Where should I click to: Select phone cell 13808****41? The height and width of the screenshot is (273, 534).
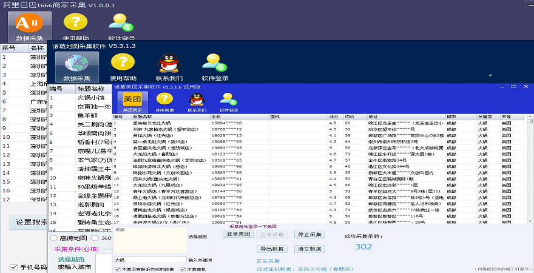pos(240,179)
